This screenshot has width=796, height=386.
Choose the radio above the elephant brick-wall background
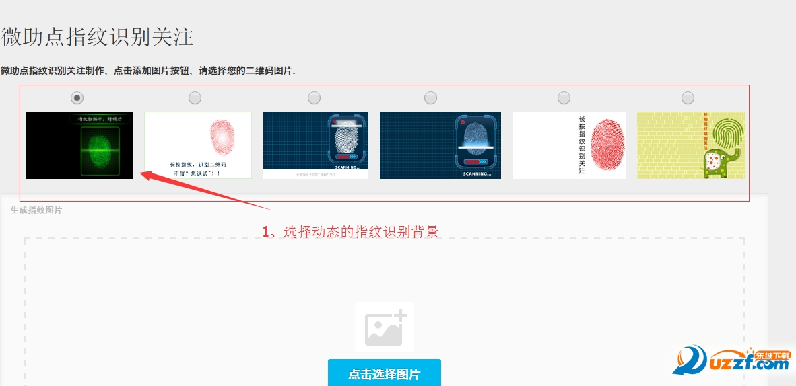tap(688, 98)
